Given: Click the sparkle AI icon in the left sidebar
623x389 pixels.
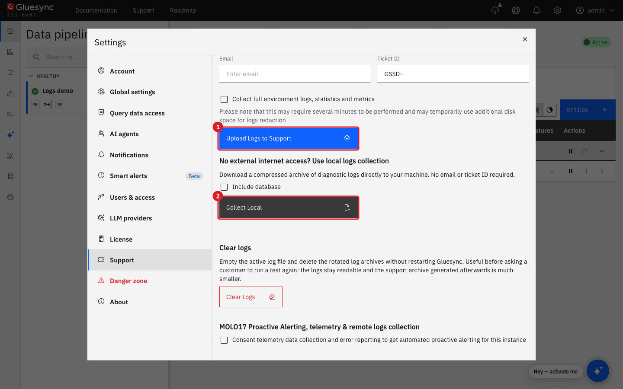Looking at the screenshot, I should (x=10, y=135).
